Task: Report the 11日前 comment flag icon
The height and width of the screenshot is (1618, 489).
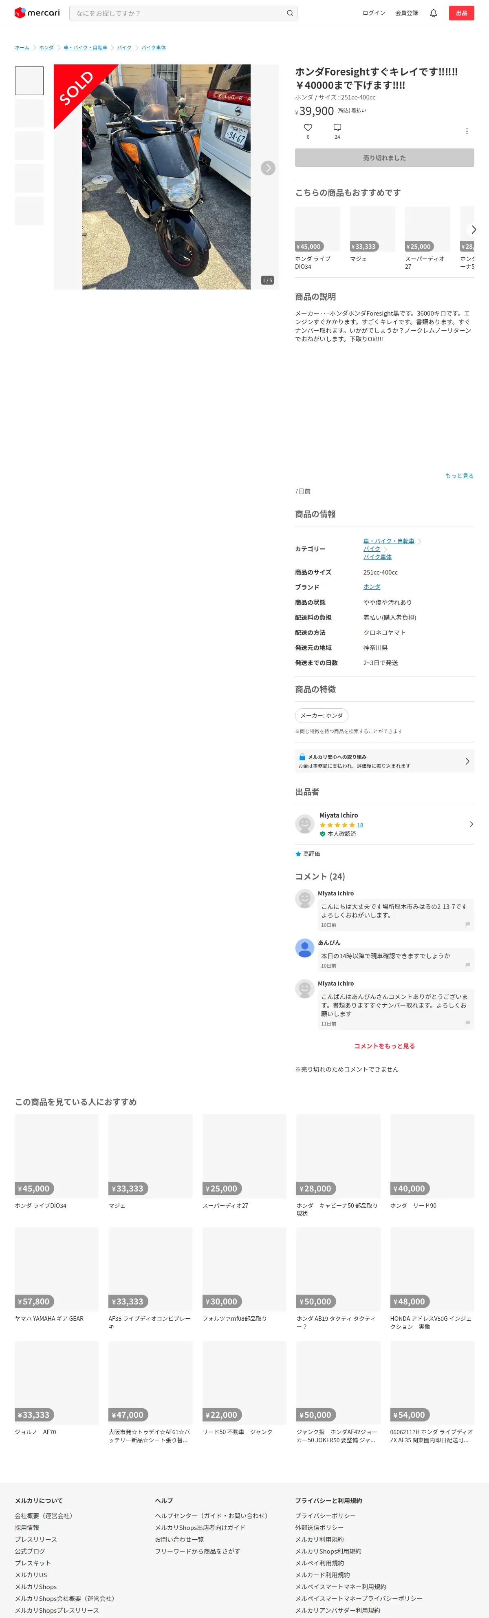Action: (468, 1023)
